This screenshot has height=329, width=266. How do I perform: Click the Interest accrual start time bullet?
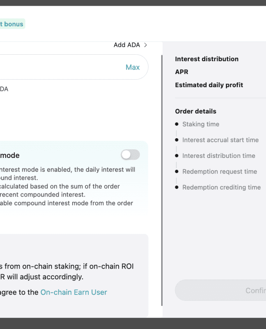click(x=177, y=140)
